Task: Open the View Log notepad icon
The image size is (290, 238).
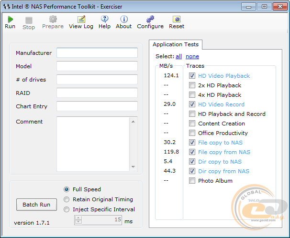Action: pos(81,19)
